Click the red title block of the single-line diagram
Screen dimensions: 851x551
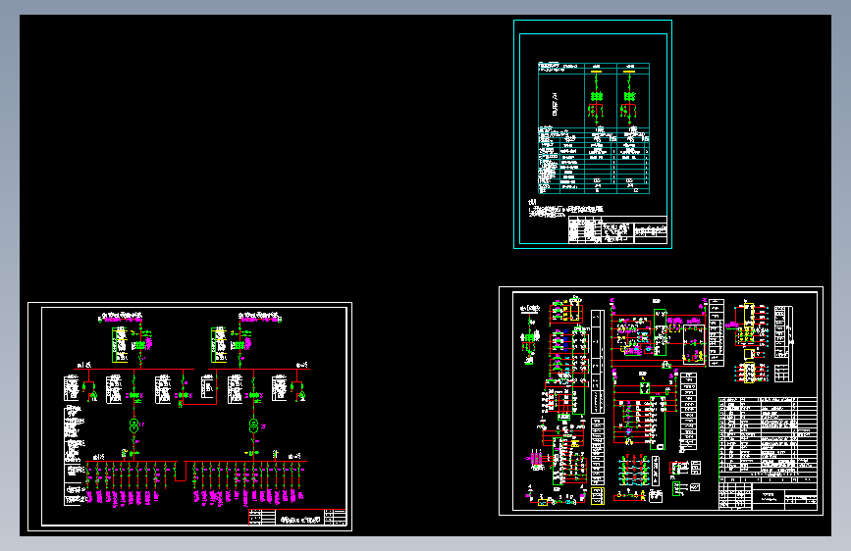pos(297,518)
